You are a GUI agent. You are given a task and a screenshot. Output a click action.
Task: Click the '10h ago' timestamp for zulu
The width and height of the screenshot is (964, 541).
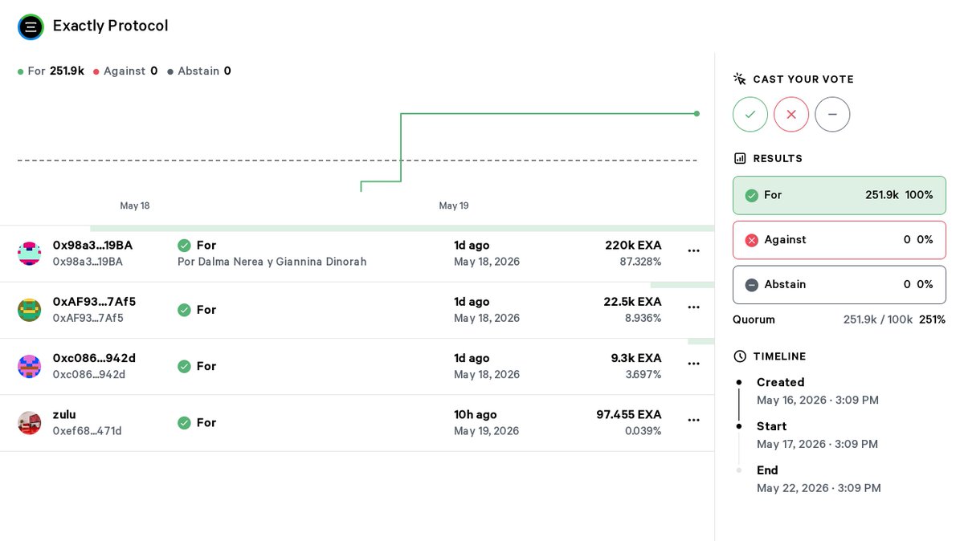click(x=476, y=414)
